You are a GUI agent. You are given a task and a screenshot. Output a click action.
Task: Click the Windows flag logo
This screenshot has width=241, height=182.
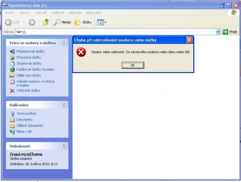tap(234, 13)
